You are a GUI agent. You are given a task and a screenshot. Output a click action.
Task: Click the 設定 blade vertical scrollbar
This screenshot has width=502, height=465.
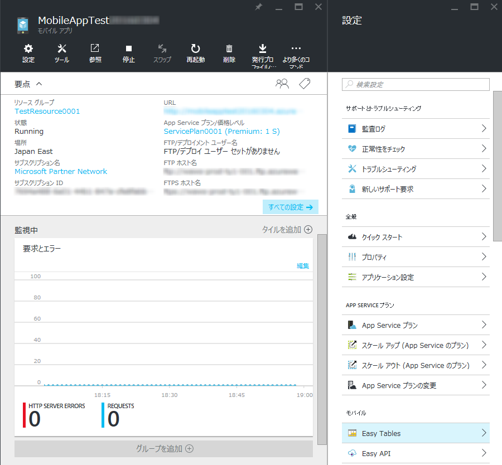(x=498, y=166)
